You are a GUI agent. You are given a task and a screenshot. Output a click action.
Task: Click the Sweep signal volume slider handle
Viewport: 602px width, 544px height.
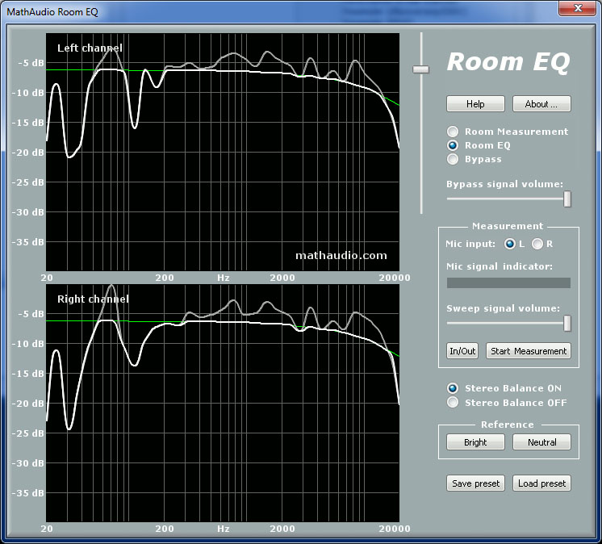click(567, 323)
